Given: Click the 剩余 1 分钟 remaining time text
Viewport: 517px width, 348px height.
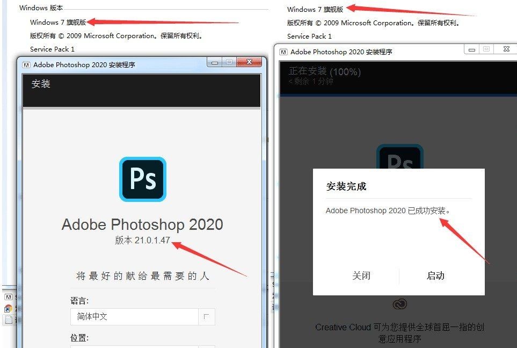Looking at the screenshot, I should coord(311,81).
